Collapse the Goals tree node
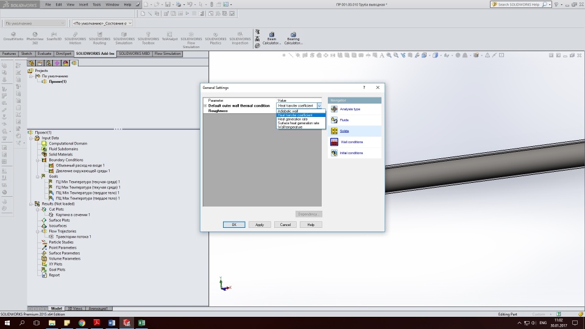585x329 pixels. point(38,177)
